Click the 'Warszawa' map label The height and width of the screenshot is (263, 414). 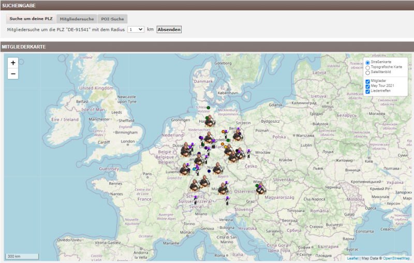tap(305, 136)
